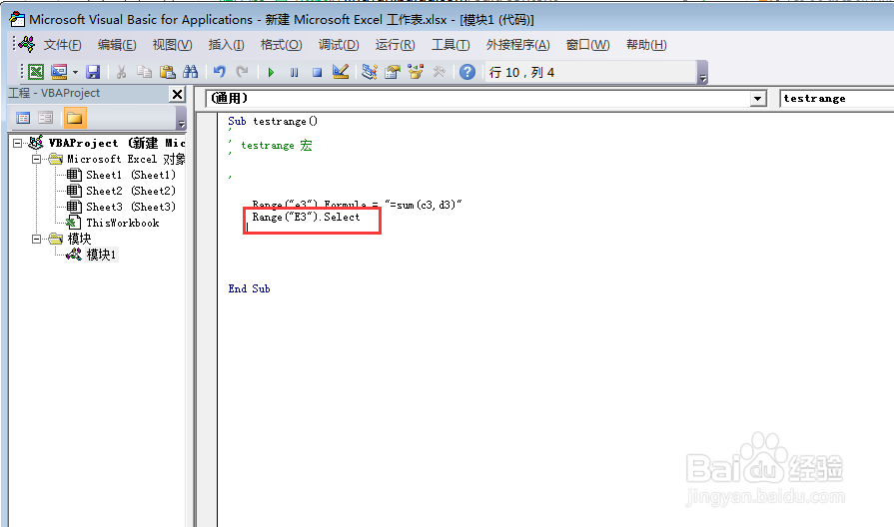Open the 运行(R) menu
Viewport: 894px width, 527px height.
click(396, 45)
